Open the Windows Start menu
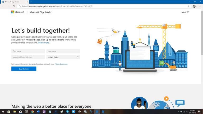Screen dimensions: 203x114 (x=3, y=112)
